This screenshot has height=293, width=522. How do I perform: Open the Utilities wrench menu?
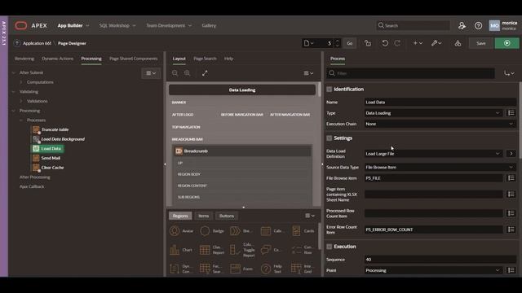pyautogui.click(x=436, y=43)
